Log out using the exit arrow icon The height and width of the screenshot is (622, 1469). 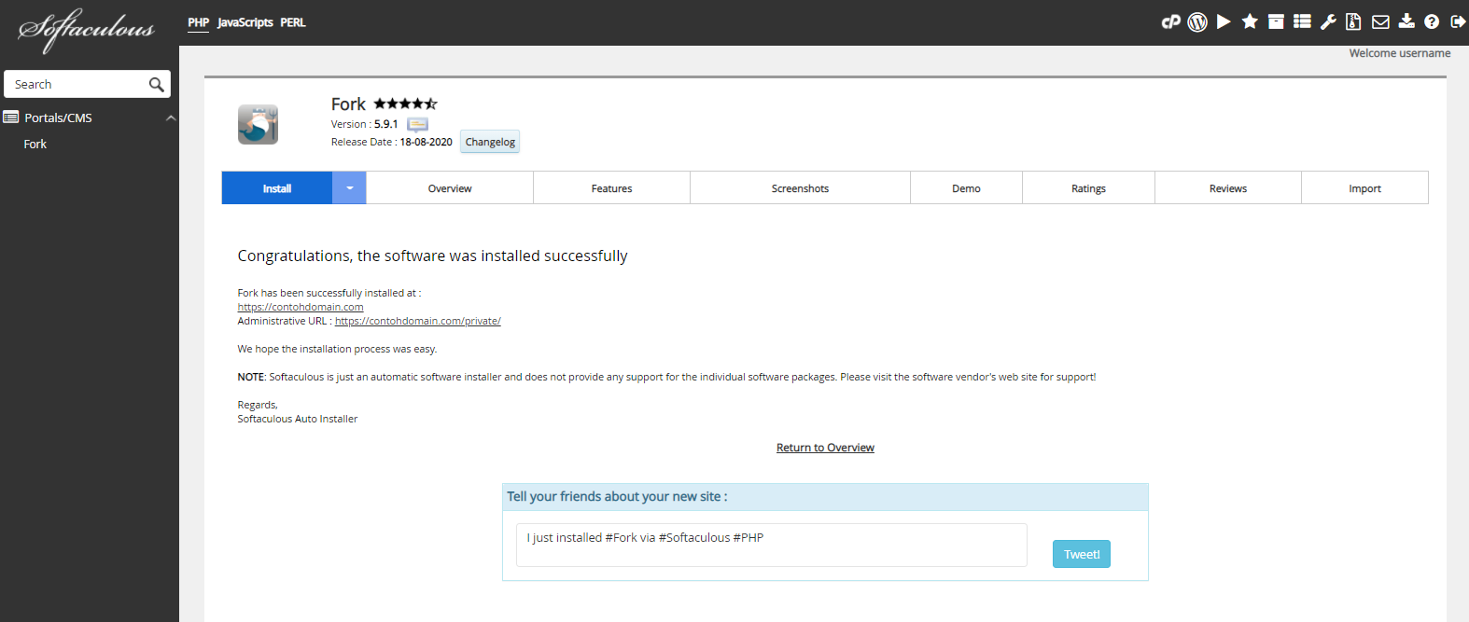(1458, 21)
